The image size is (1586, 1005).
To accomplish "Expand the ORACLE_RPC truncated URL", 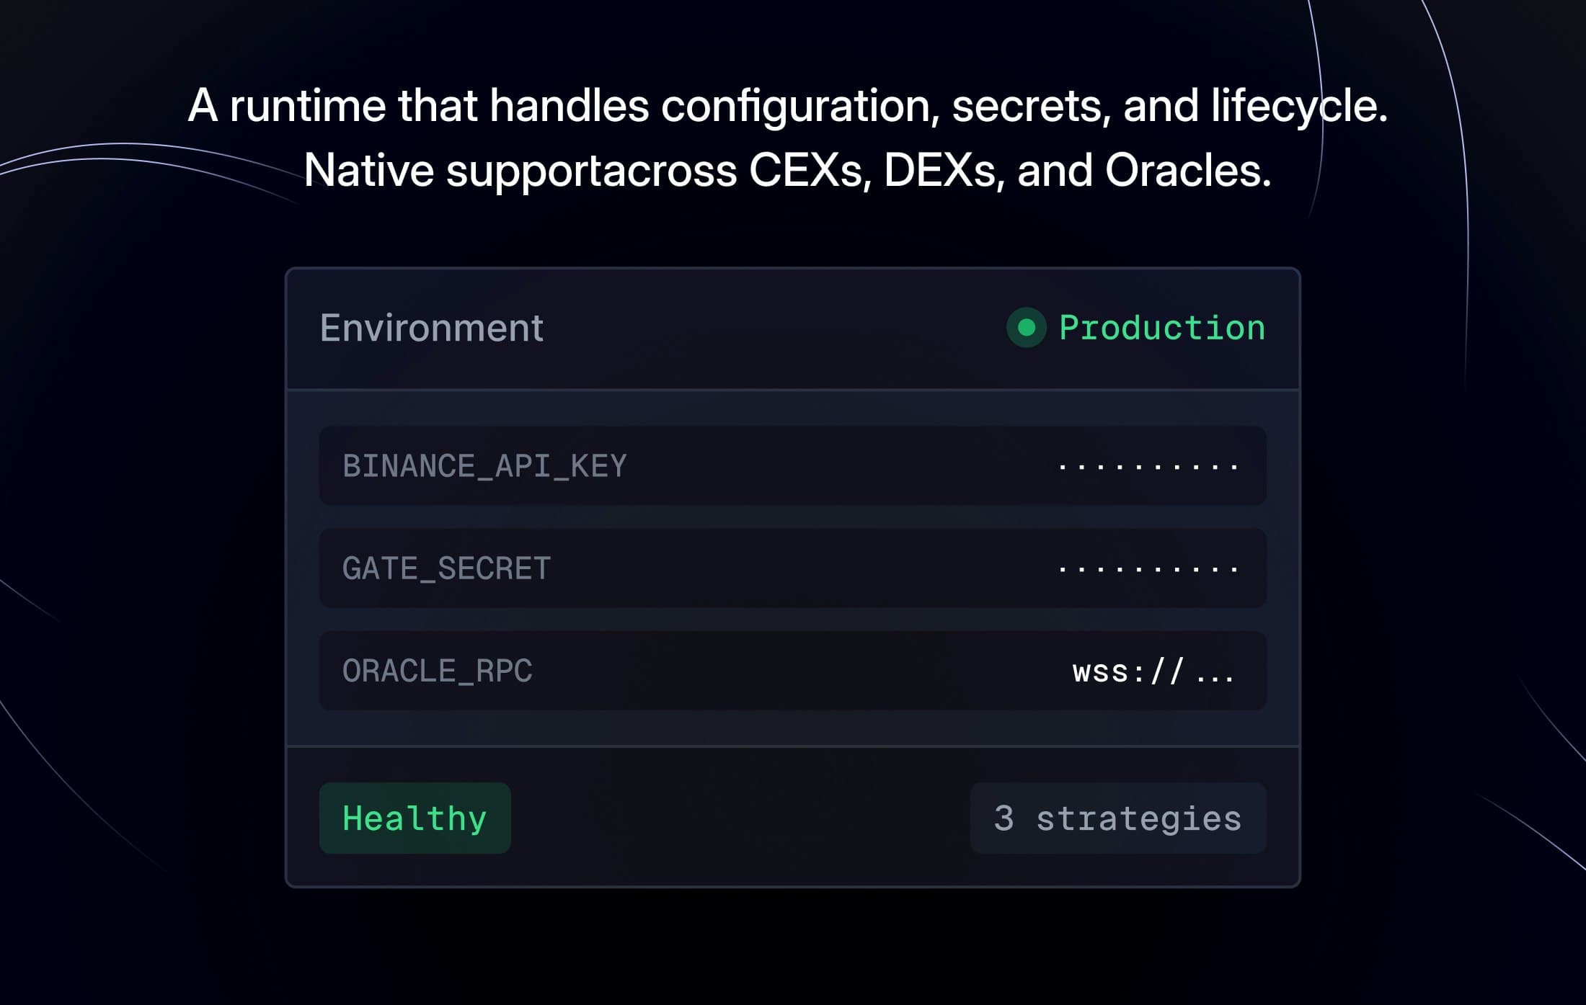I will (x=1153, y=671).
